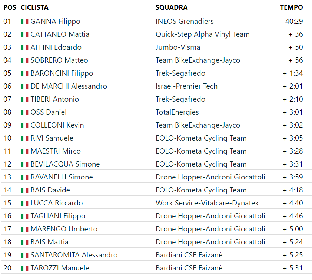Image resolution: width=312 pixels, height=280 pixels.
Task: Click the TEMPO column header
Action: click(x=291, y=7)
